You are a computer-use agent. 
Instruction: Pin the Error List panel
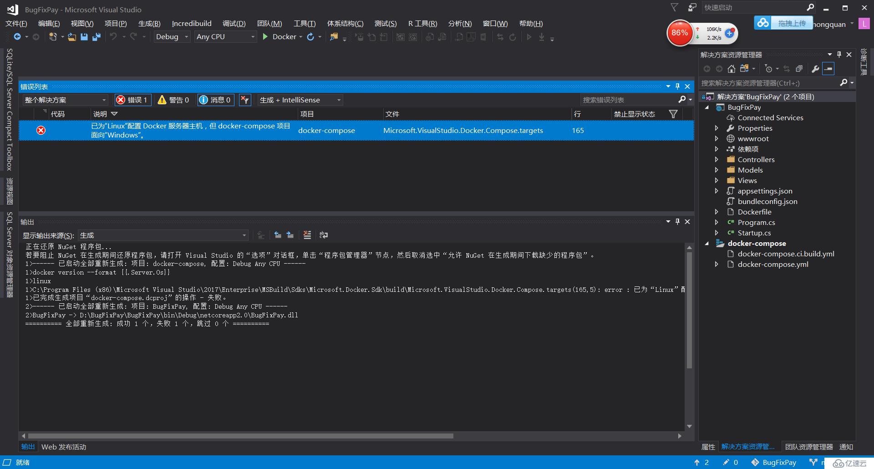[x=677, y=86]
